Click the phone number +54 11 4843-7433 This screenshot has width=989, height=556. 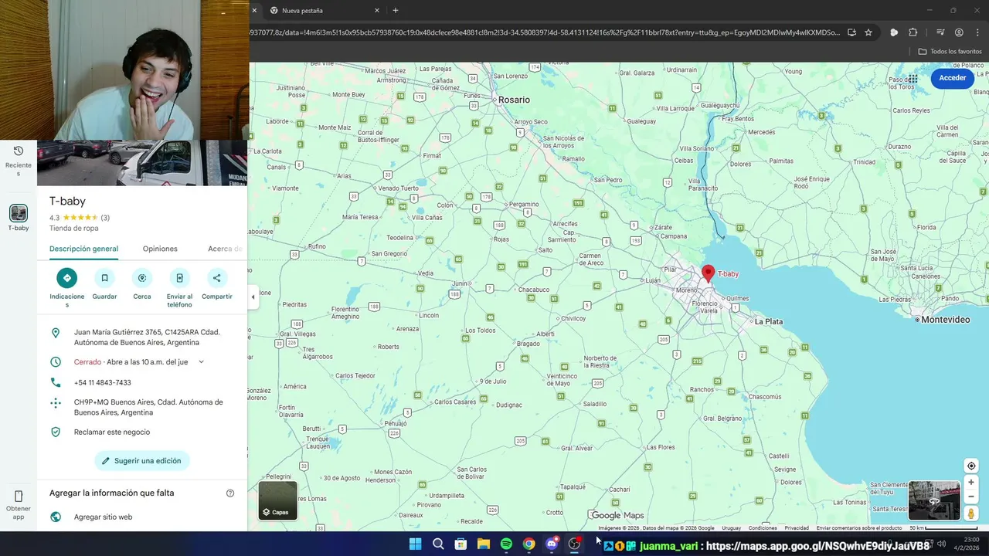pos(103,383)
